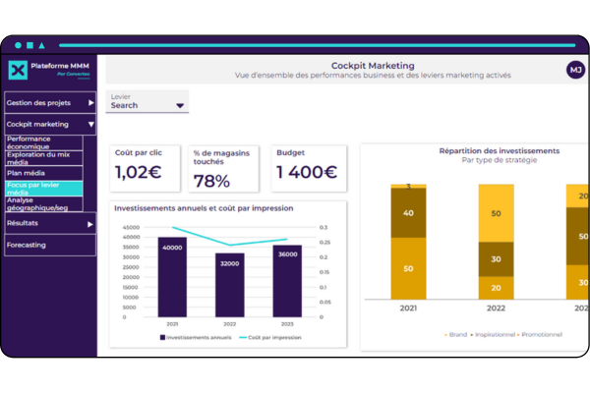Select Focus par levier média item

coord(42,187)
